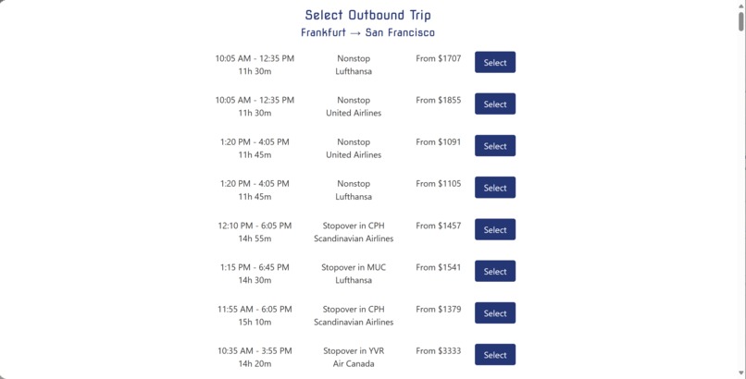
Task: Click the Stopover in MUC text
Action: 354,267
